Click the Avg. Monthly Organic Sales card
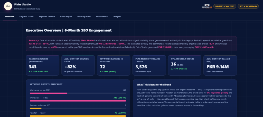Screen dimensions: 263x117 tap(78, 65)
